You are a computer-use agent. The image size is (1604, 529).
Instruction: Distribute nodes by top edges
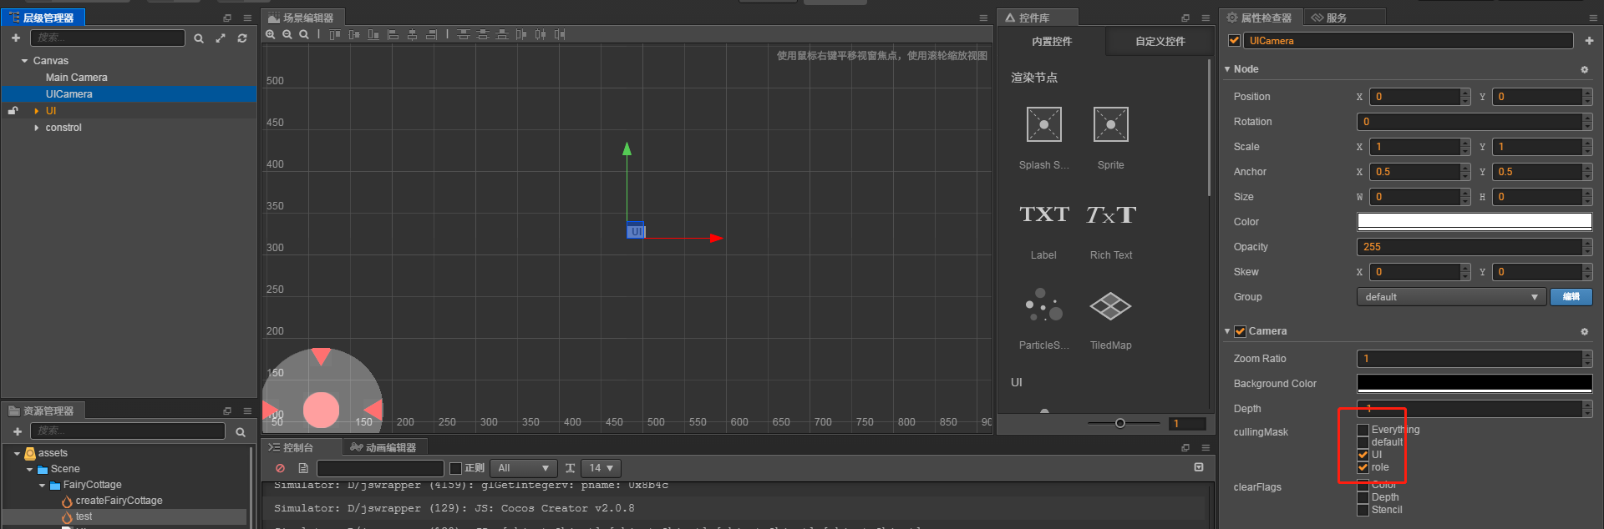pyautogui.click(x=464, y=34)
